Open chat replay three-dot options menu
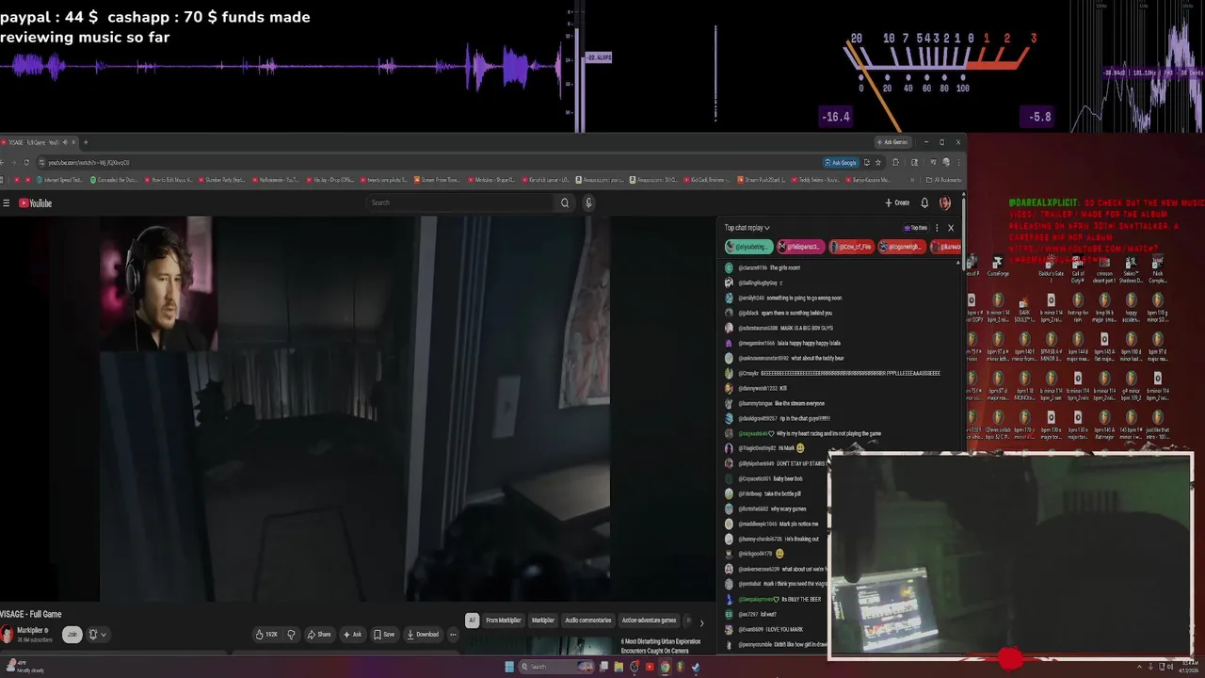The width and height of the screenshot is (1205, 678). [937, 228]
